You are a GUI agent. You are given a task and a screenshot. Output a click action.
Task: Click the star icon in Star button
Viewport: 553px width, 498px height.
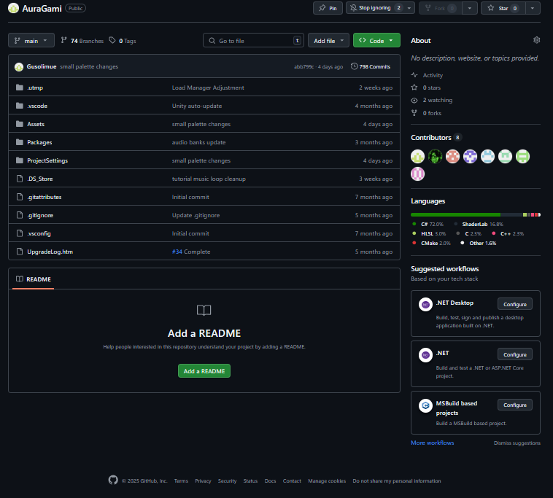[490, 8]
